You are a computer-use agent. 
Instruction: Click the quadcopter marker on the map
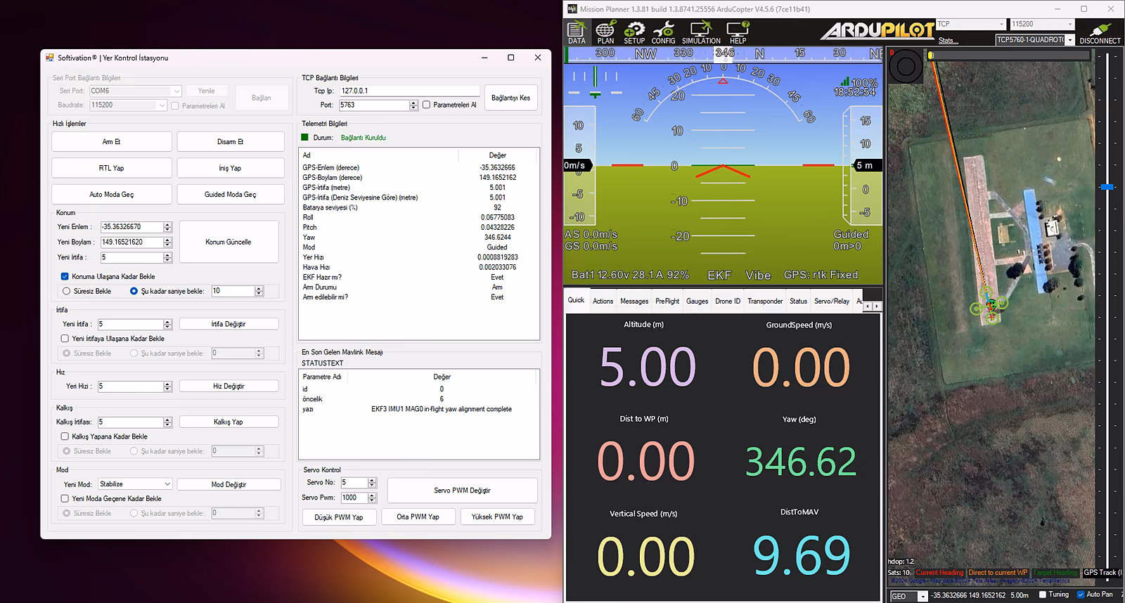pos(991,305)
